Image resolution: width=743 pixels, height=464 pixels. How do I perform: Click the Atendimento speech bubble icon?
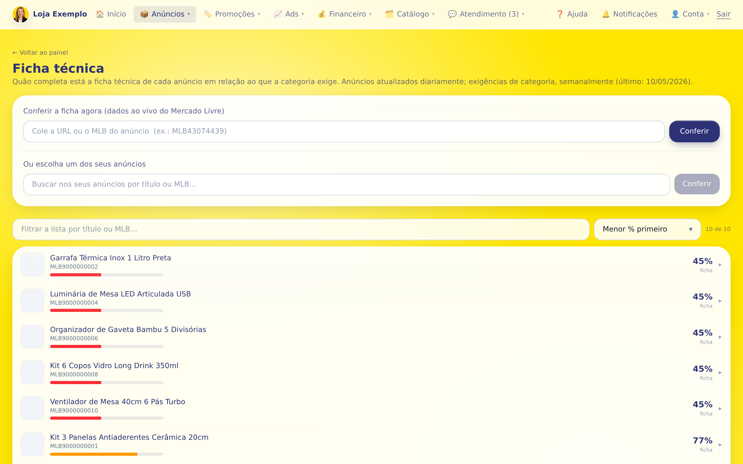point(452,14)
